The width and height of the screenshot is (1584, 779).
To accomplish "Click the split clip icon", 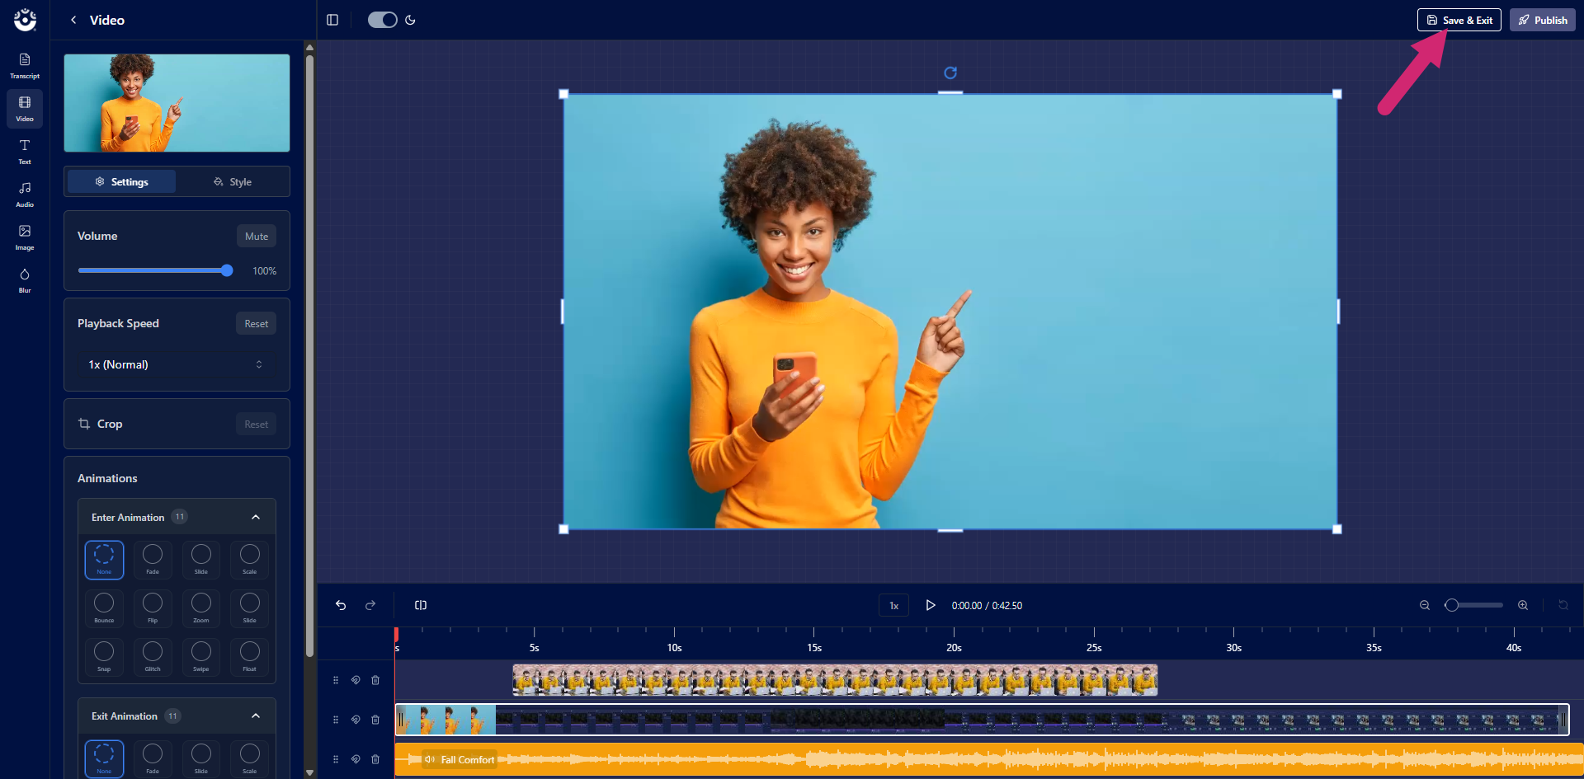I will (x=421, y=605).
